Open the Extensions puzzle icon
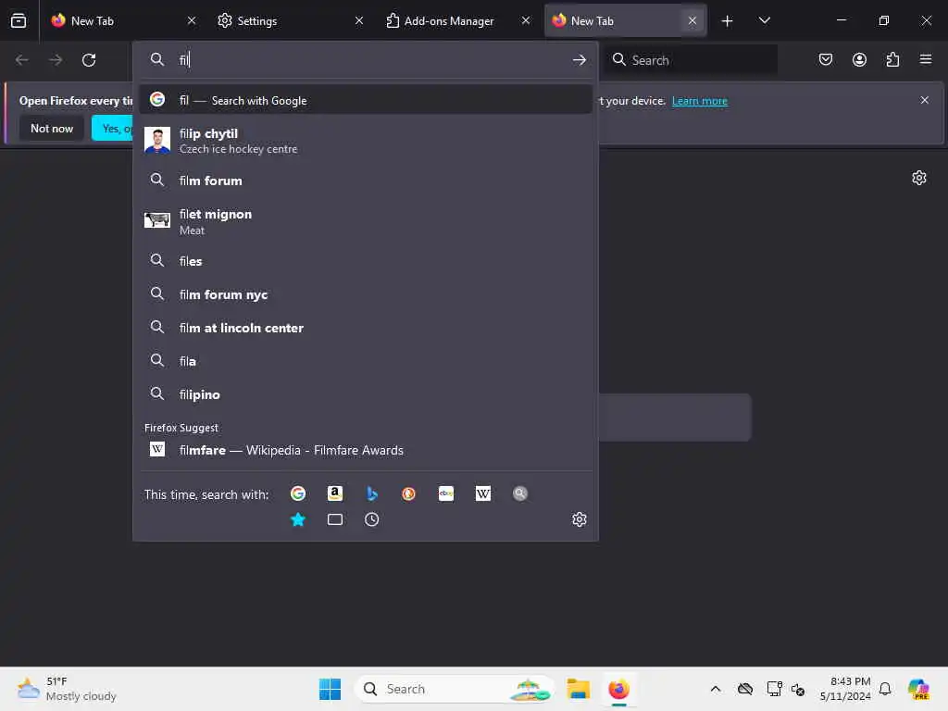948x711 pixels. coord(892,59)
